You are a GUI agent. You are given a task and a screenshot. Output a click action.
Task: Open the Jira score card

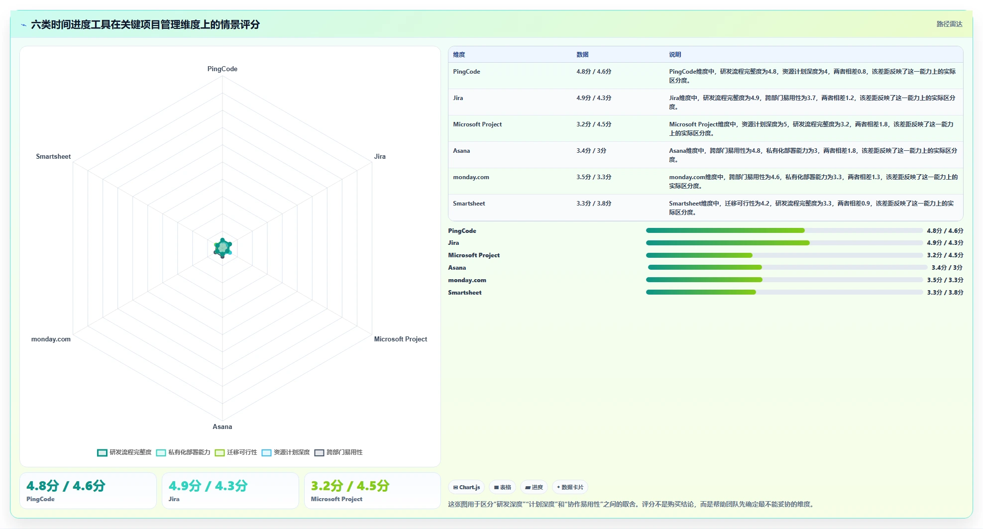(230, 491)
